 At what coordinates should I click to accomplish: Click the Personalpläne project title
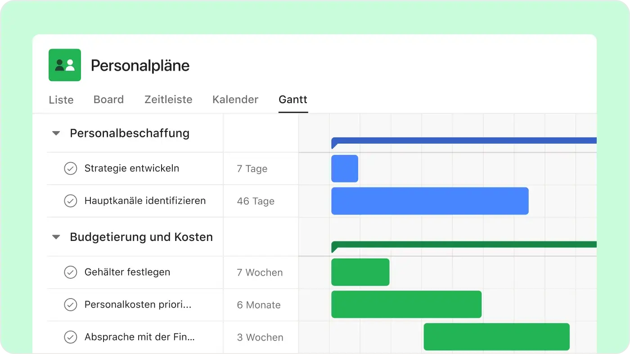[x=140, y=66]
